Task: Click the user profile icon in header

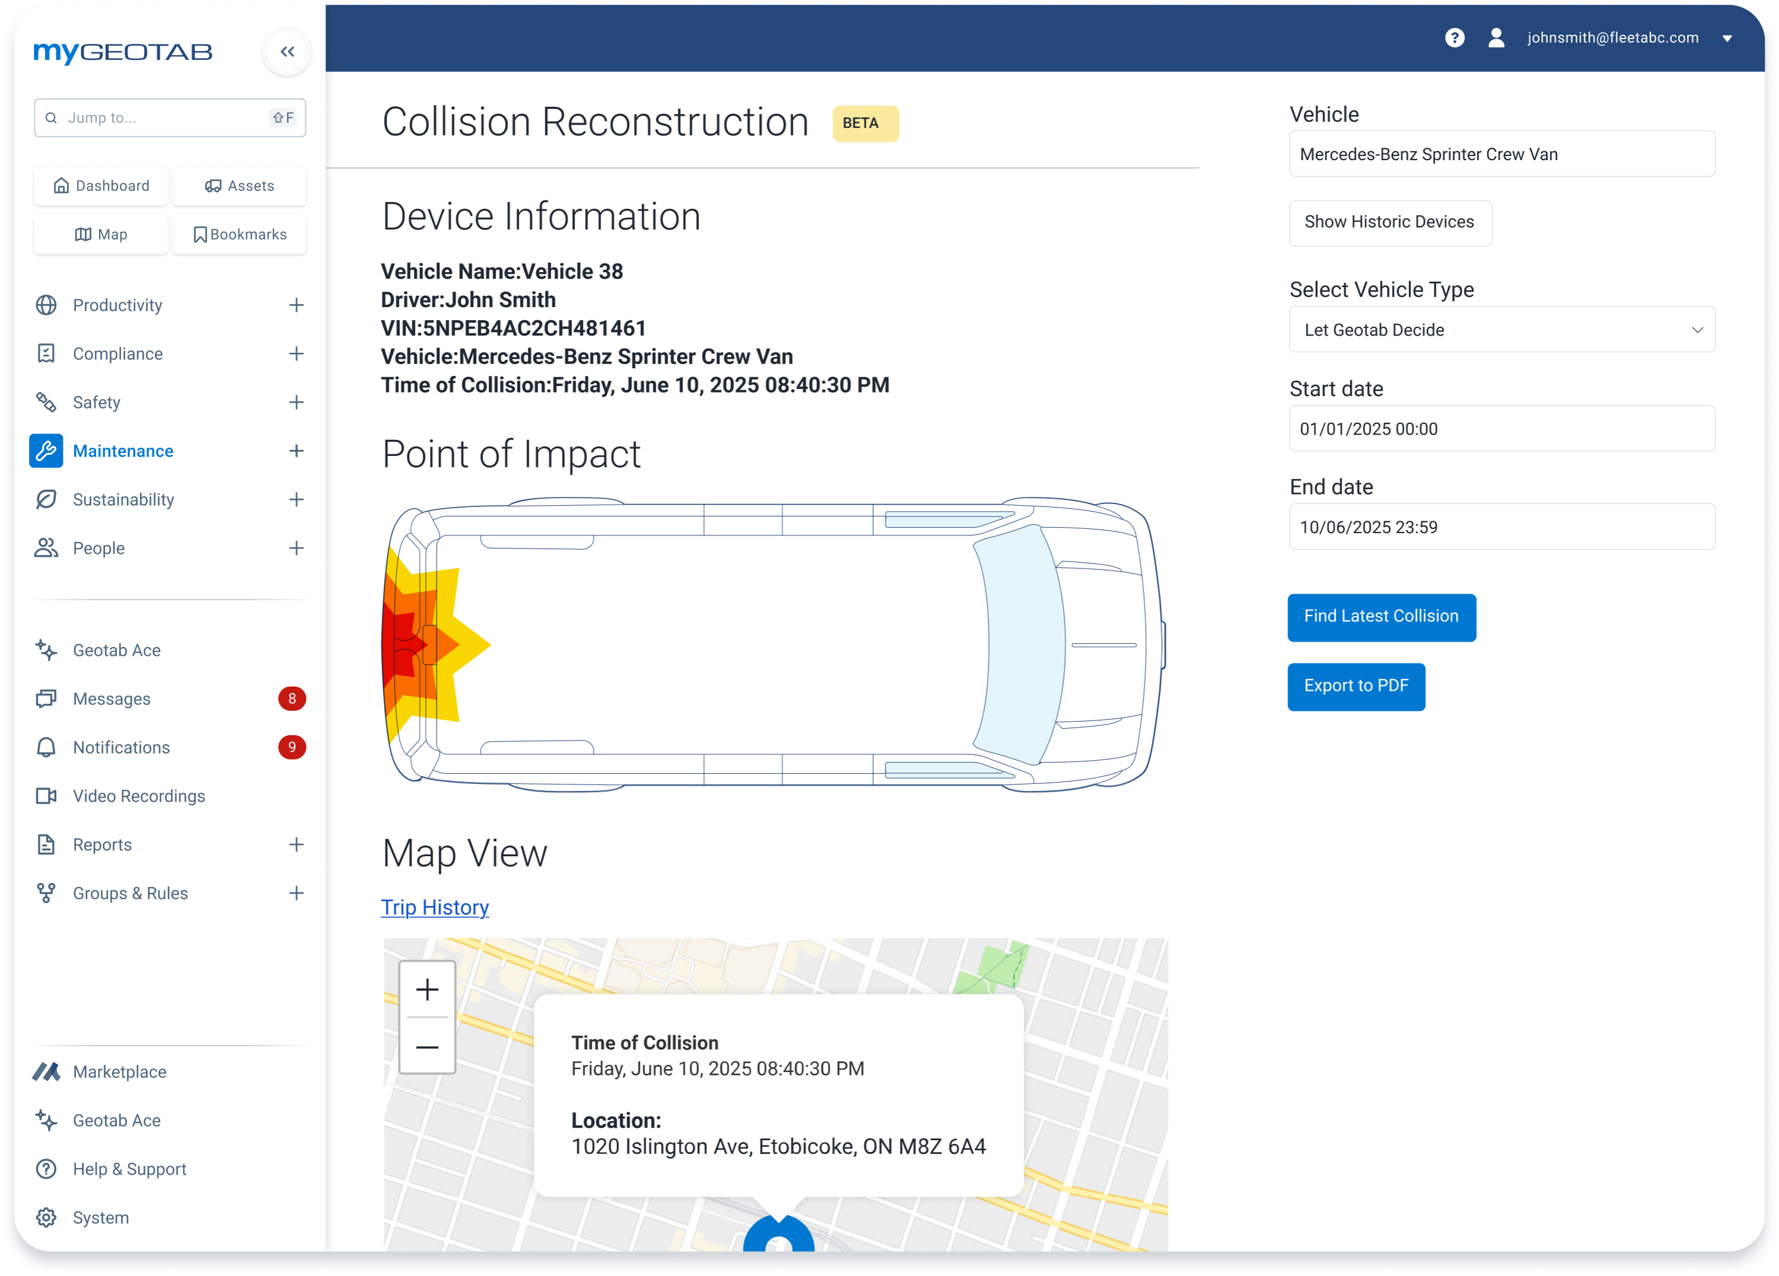Action: 1496,37
